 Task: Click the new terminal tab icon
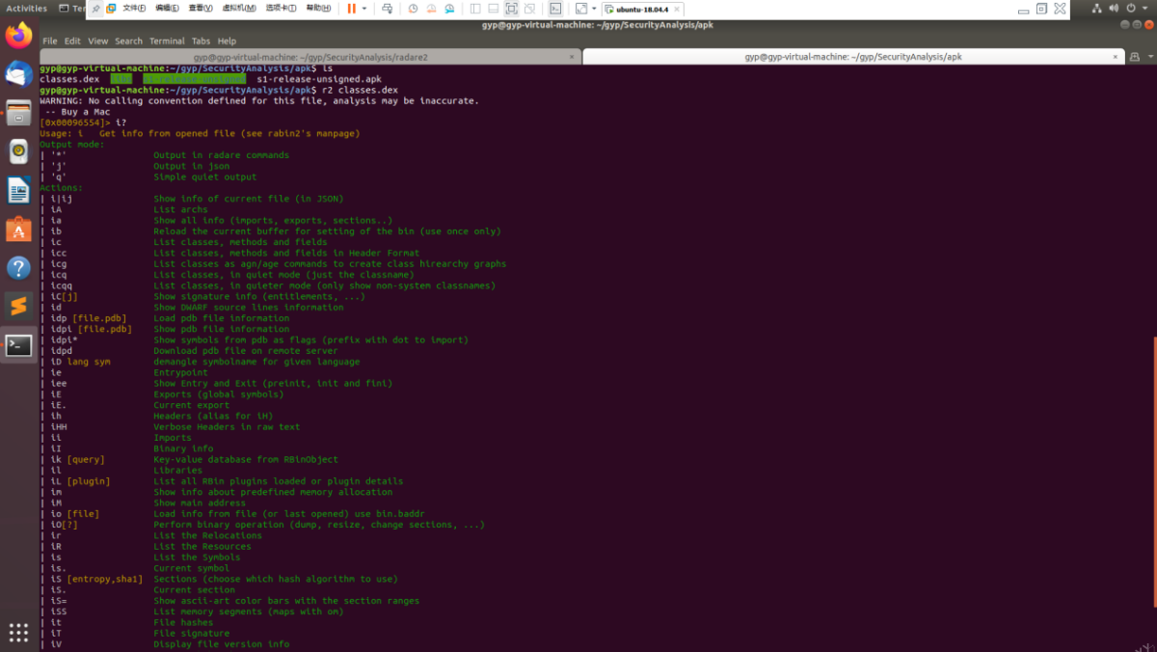[x=1135, y=57]
